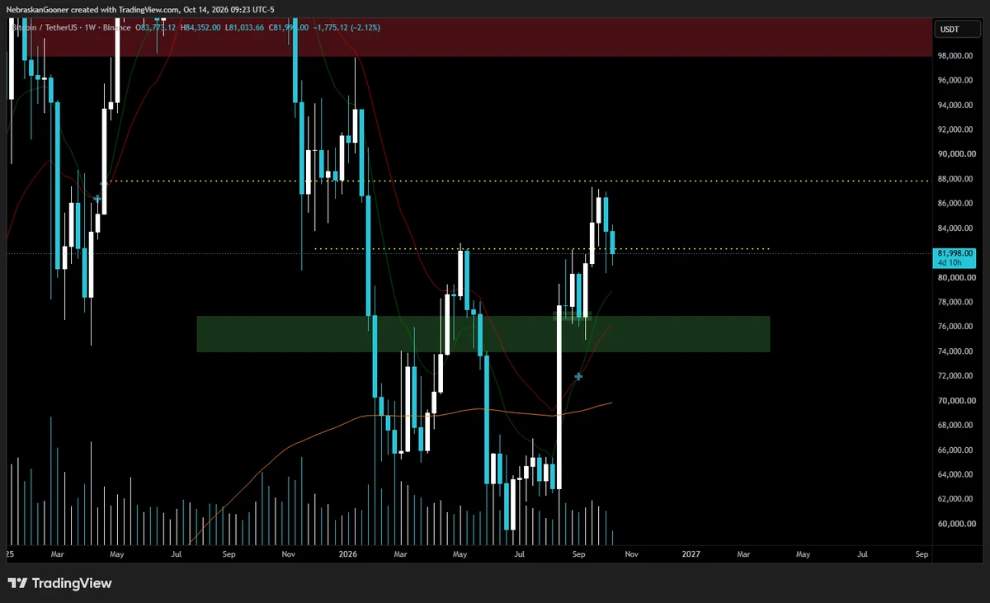Click the 90,000.00 price axis label
The image size is (990, 603).
click(955, 154)
